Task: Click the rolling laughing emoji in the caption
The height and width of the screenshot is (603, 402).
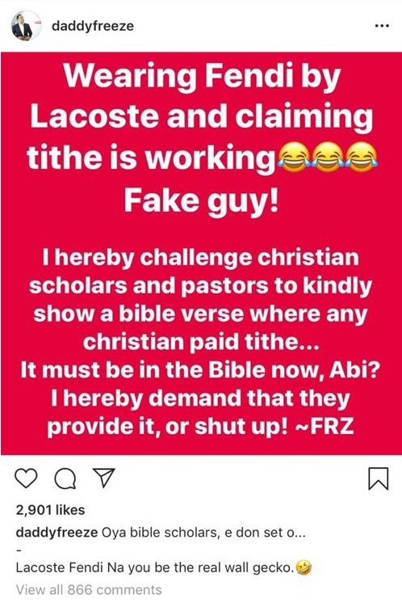Action: 304,567
